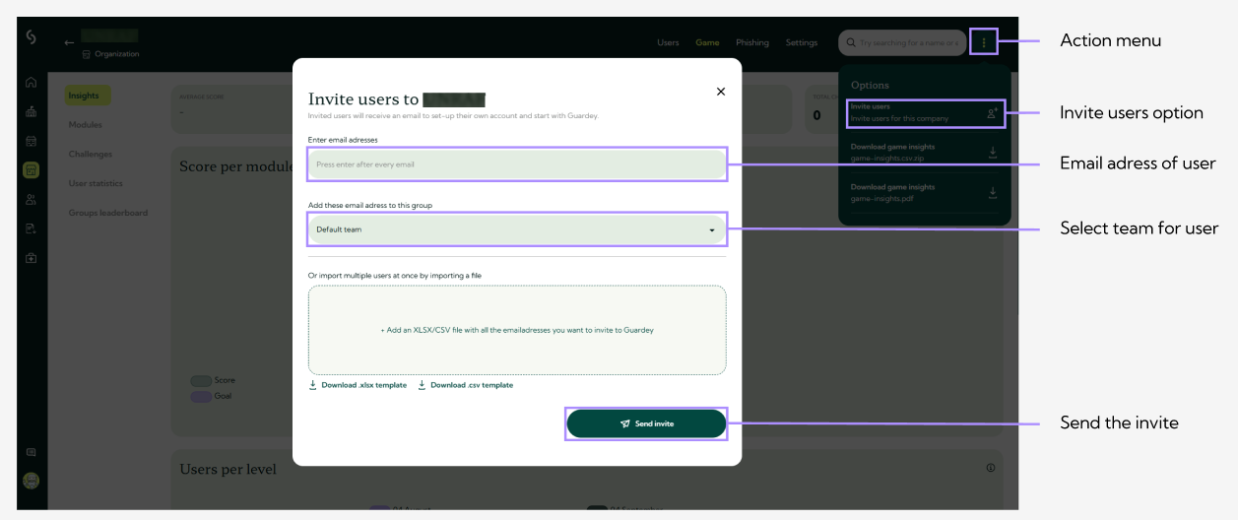Open the users icon in left sidebar

point(32,200)
